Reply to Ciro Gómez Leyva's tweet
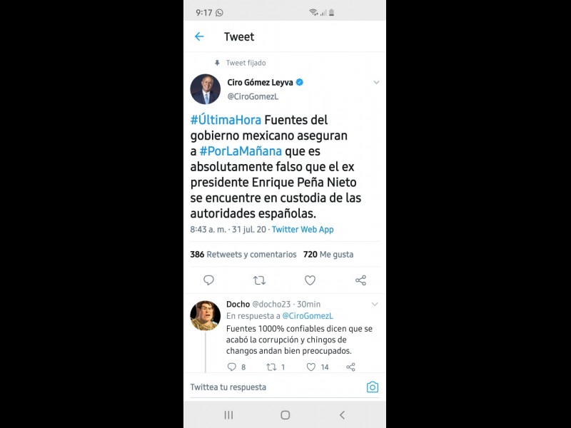This screenshot has width=571, height=428. [208, 280]
